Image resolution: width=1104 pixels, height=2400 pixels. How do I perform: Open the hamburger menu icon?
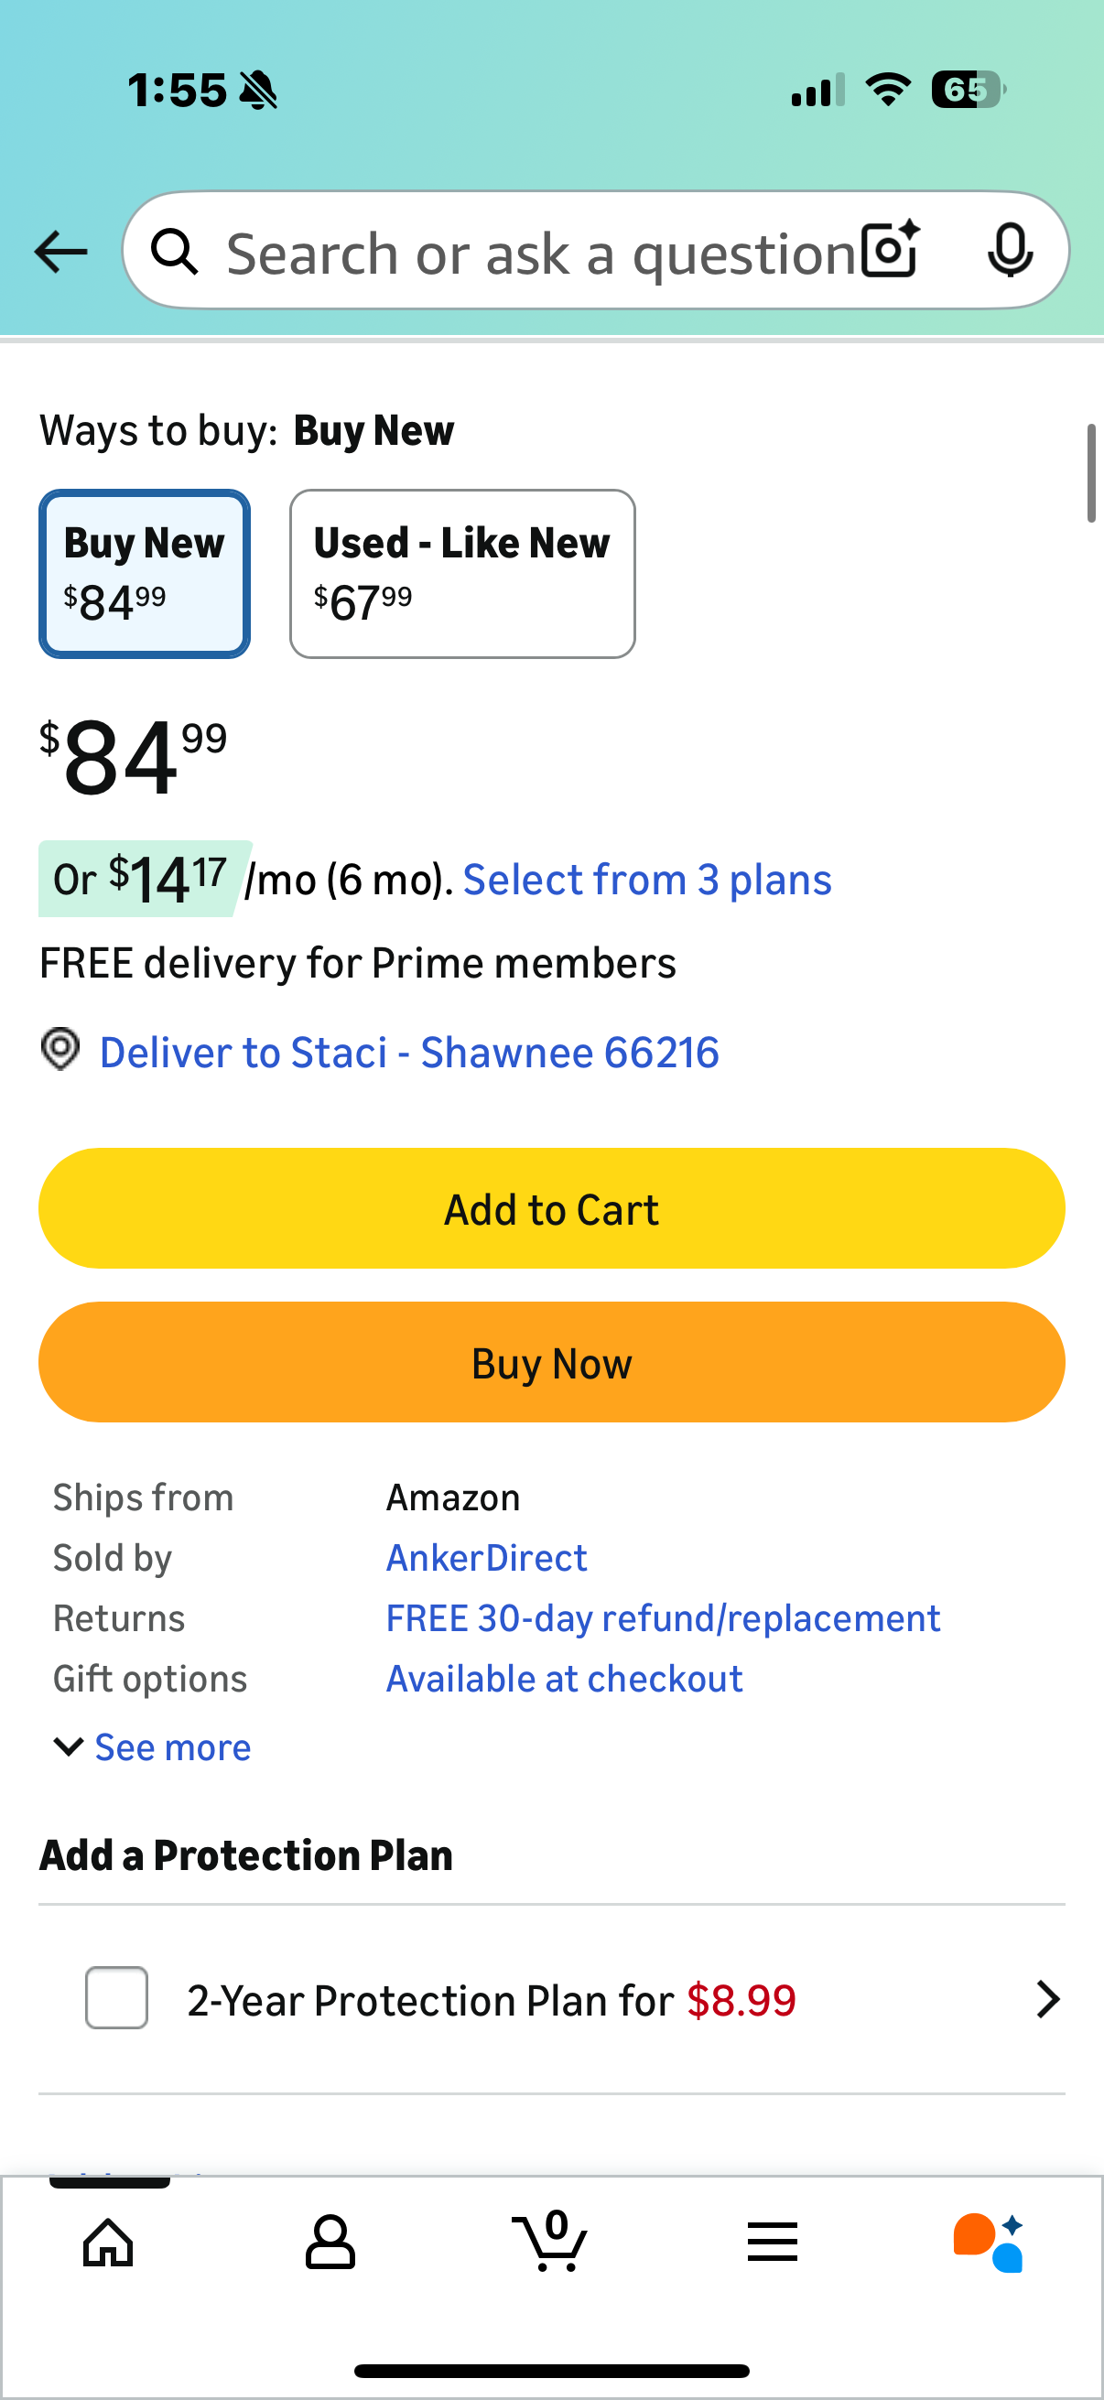click(773, 2242)
